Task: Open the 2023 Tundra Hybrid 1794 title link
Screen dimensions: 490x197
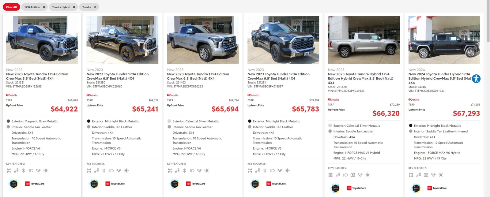Action: (x=360, y=78)
